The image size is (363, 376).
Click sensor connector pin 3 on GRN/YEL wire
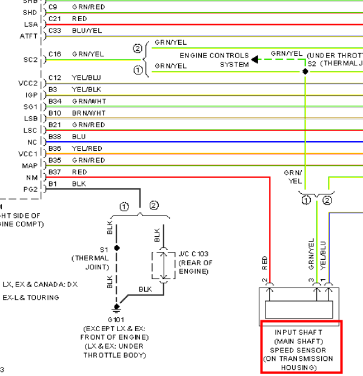[317, 285]
